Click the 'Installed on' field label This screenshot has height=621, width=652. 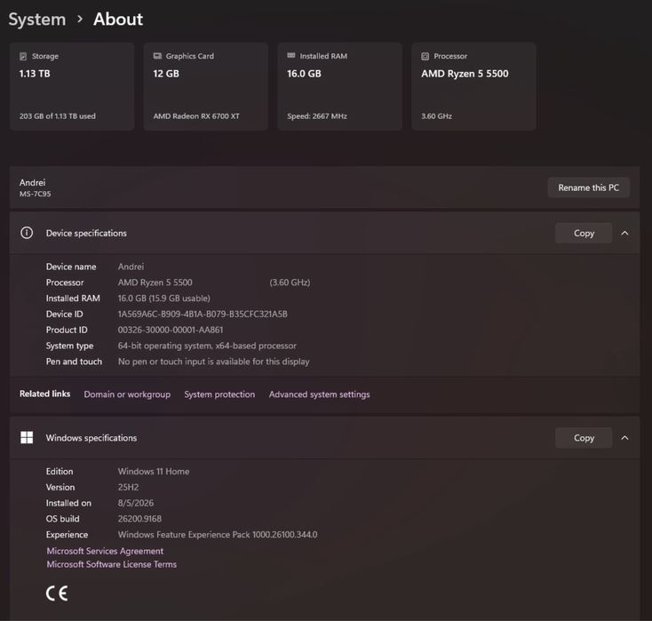(x=68, y=503)
